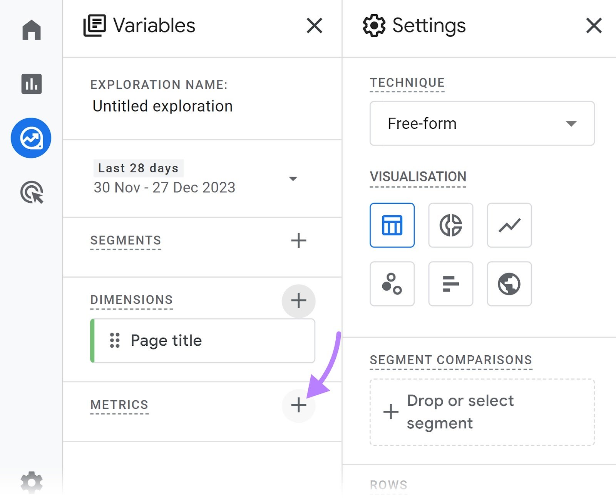Enable the geo map visualisation
Viewport: 616px width, 503px height.
tap(509, 284)
